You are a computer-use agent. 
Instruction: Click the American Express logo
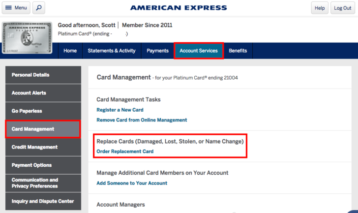(x=179, y=8)
